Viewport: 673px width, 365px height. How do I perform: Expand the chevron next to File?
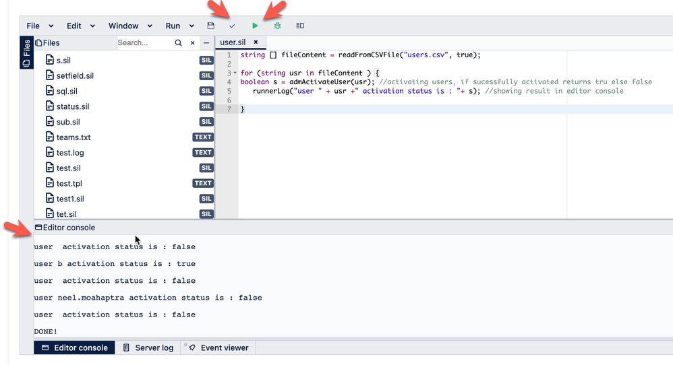pyautogui.click(x=51, y=26)
